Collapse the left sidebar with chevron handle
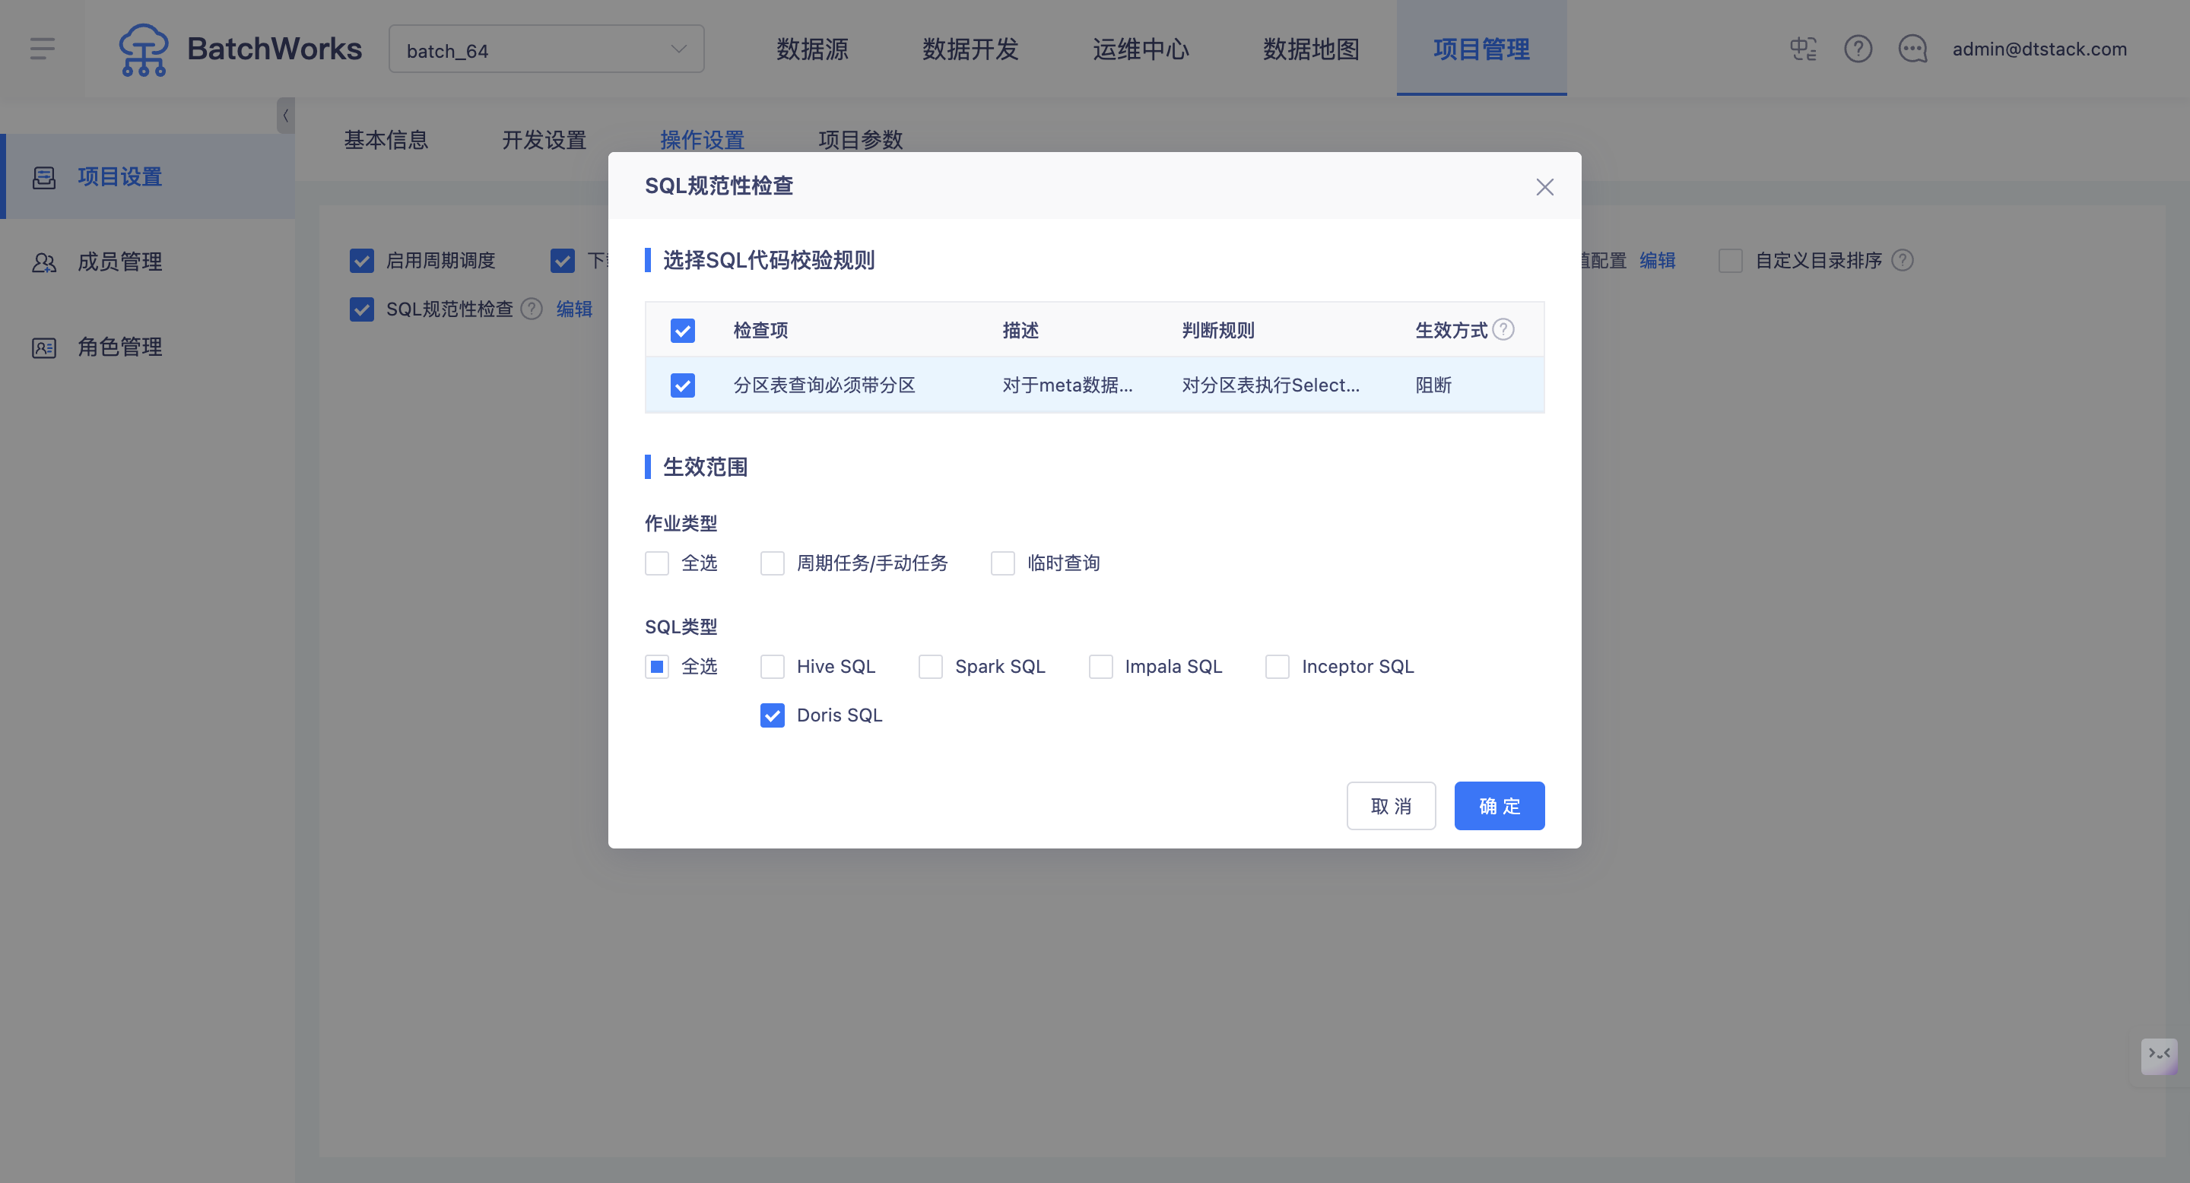 (286, 116)
